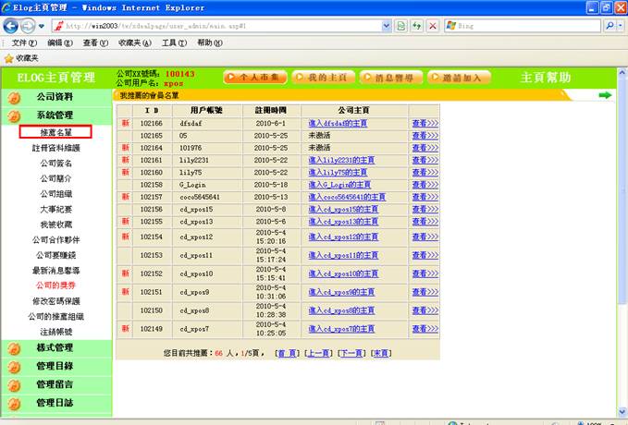Click the browser Back arrow button
Screen dimensions: 628x425
pos(12,26)
